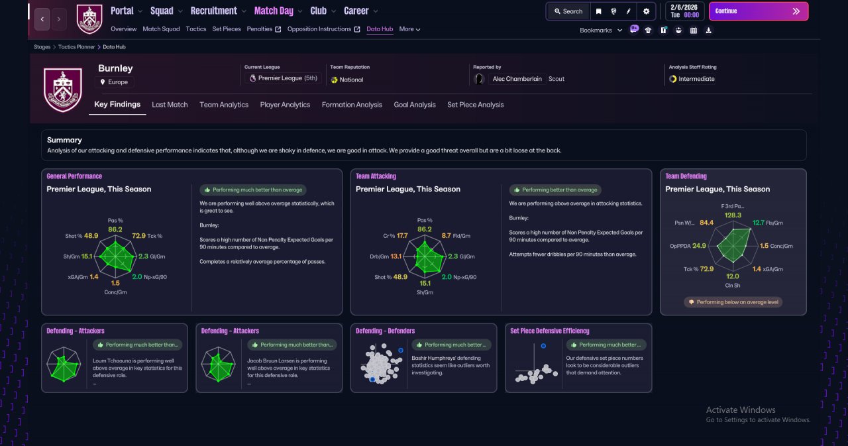Switch to the Team Analytics tab
This screenshot has height=446, width=848.
click(224, 105)
